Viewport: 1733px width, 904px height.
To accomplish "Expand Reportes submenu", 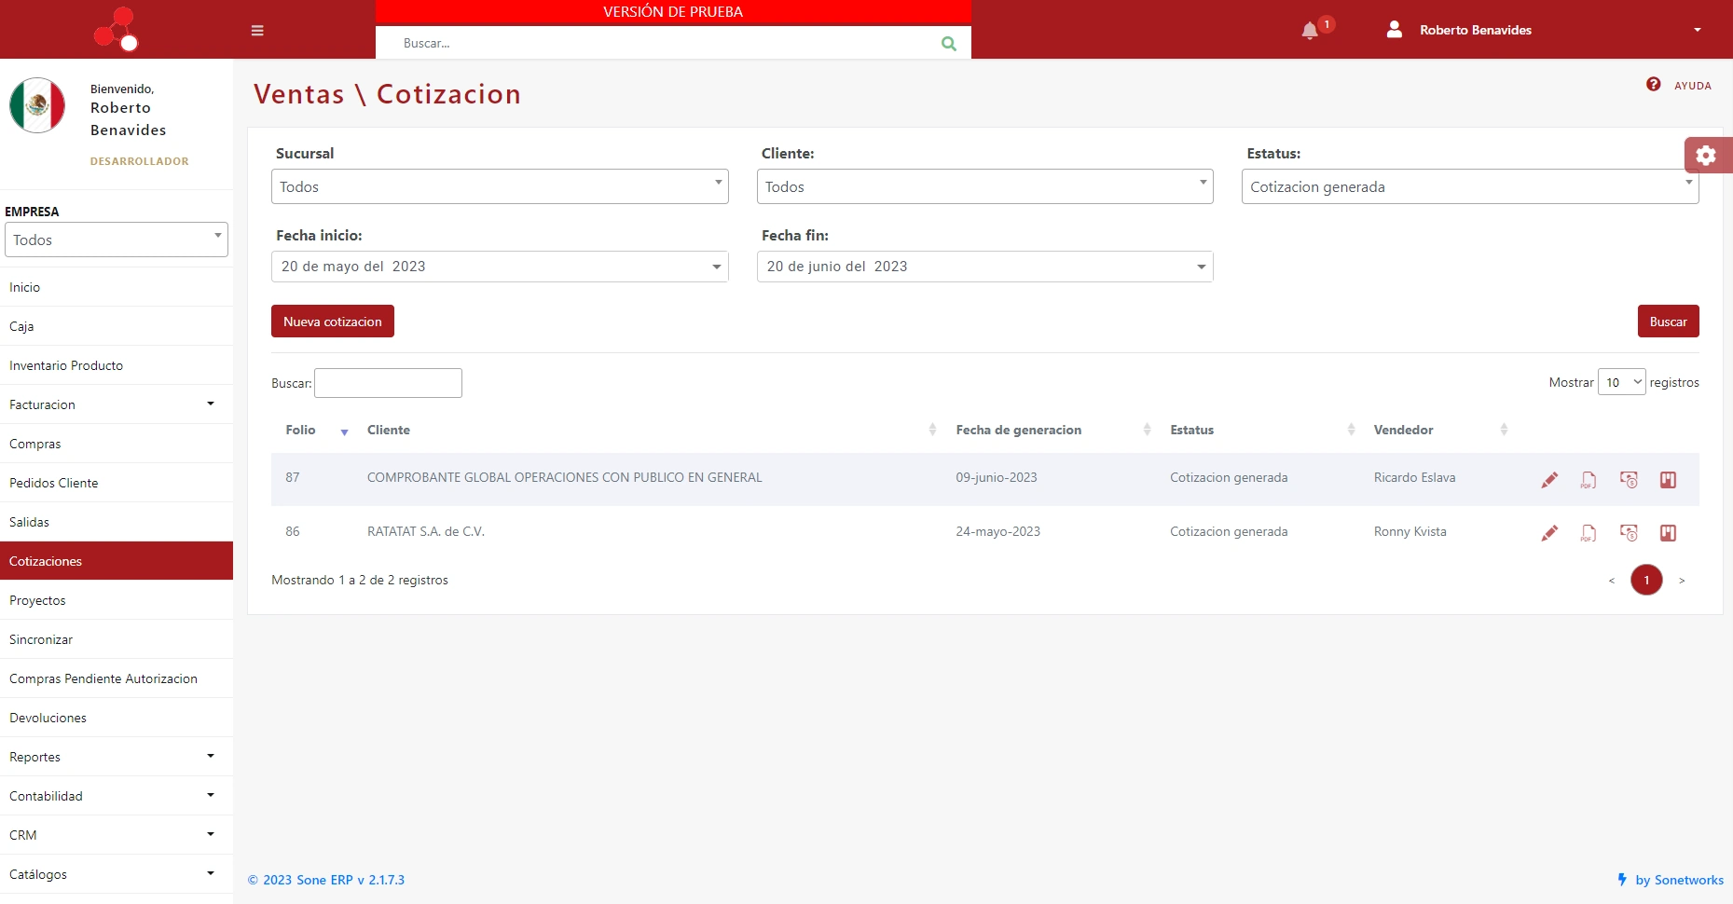I will click(211, 756).
